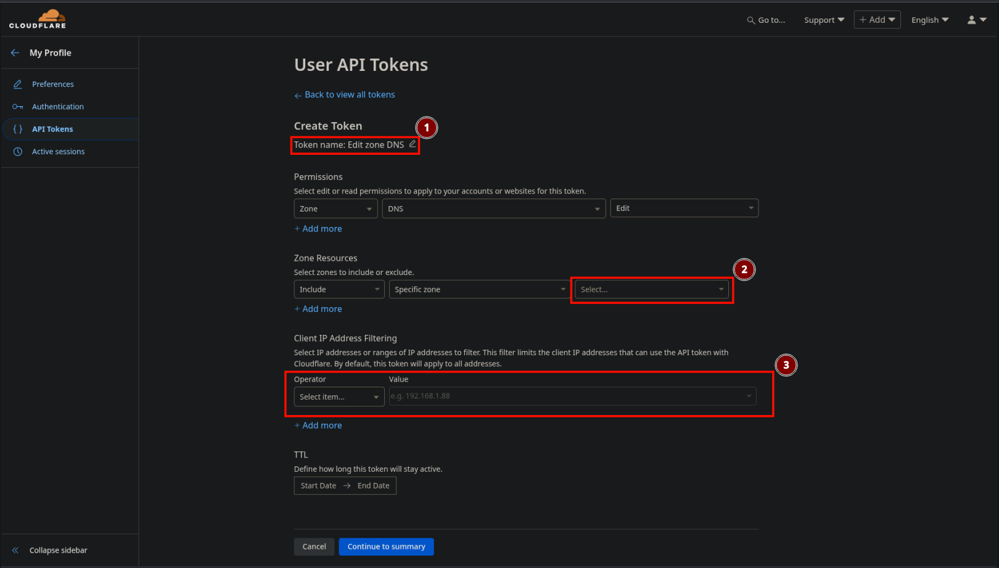The image size is (999, 568).
Task: Select the Preferences pencil icon
Action: pyautogui.click(x=18, y=84)
